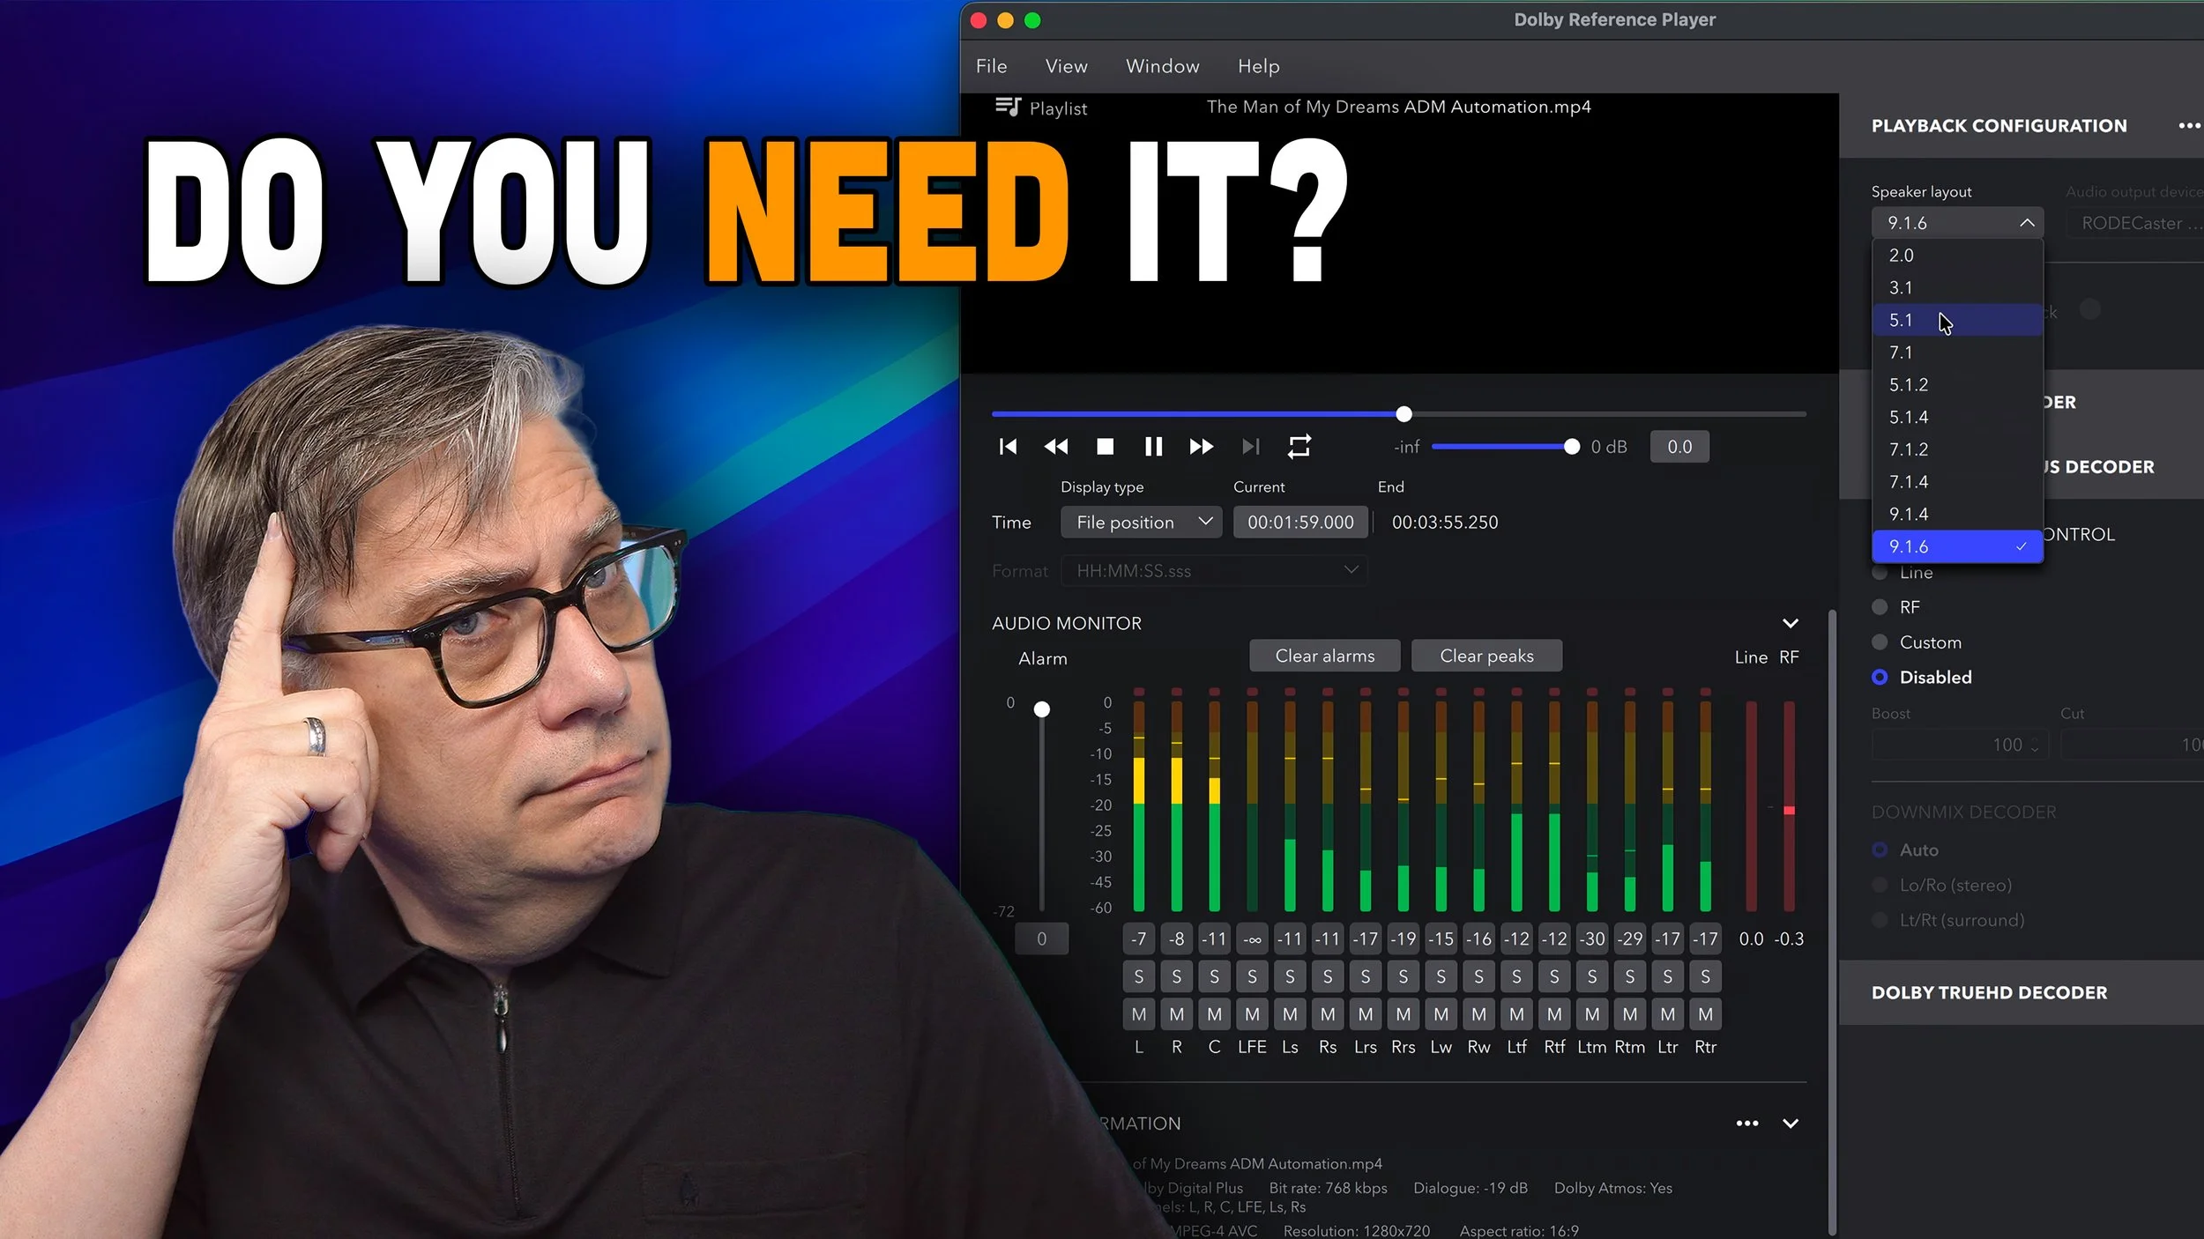
Task: Select the Custom dynamic range option
Action: click(1880, 642)
